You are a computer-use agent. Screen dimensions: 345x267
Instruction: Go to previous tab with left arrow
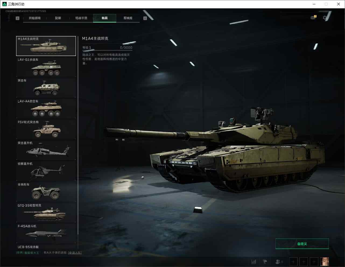17,18
